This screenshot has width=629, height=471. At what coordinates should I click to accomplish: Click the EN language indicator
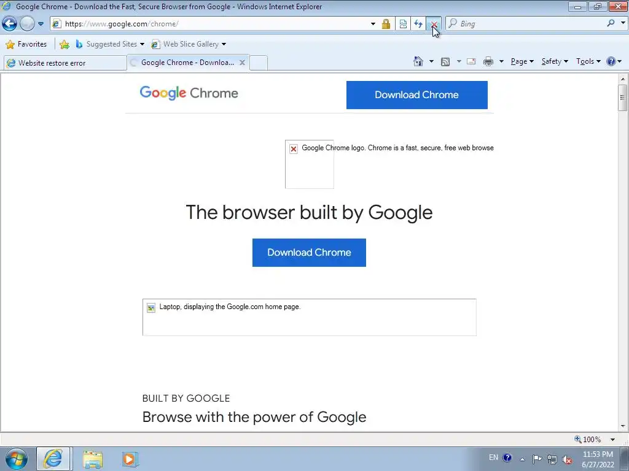coord(493,458)
